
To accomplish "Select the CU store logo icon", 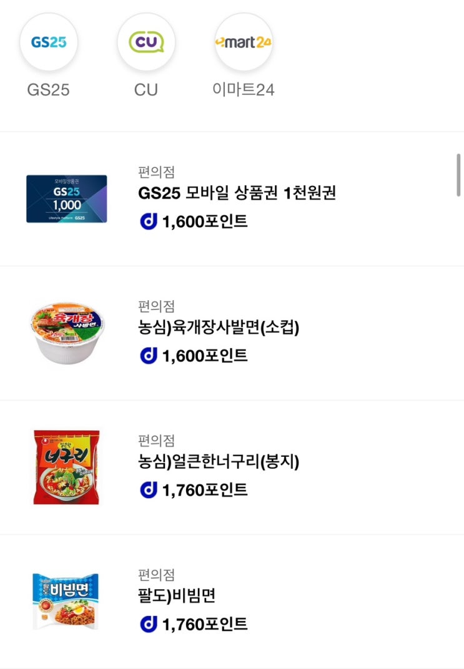I will coord(146,42).
